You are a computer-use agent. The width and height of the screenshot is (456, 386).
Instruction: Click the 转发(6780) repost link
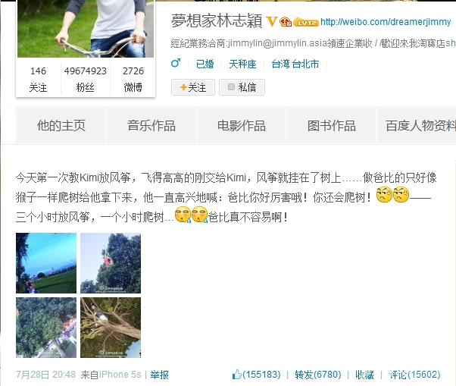[x=318, y=375]
